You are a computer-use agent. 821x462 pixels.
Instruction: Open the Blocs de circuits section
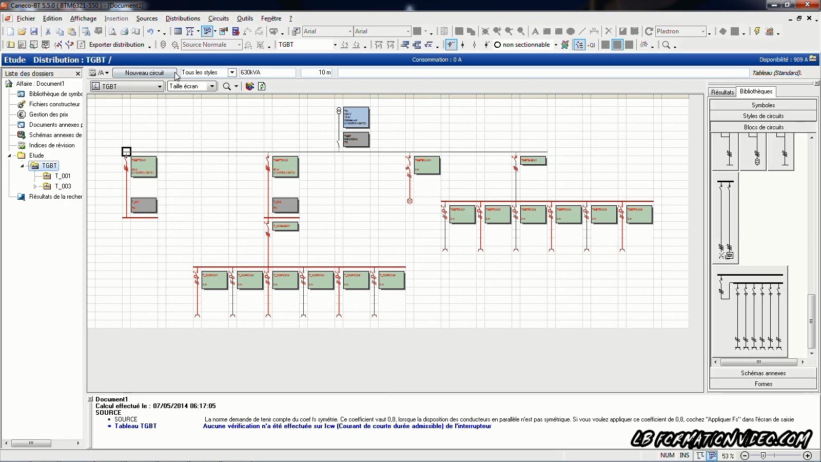pos(763,127)
